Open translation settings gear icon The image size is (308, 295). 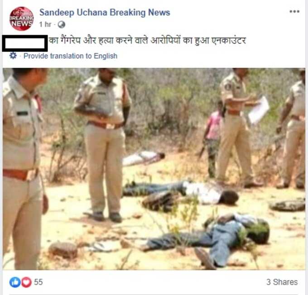point(13,56)
